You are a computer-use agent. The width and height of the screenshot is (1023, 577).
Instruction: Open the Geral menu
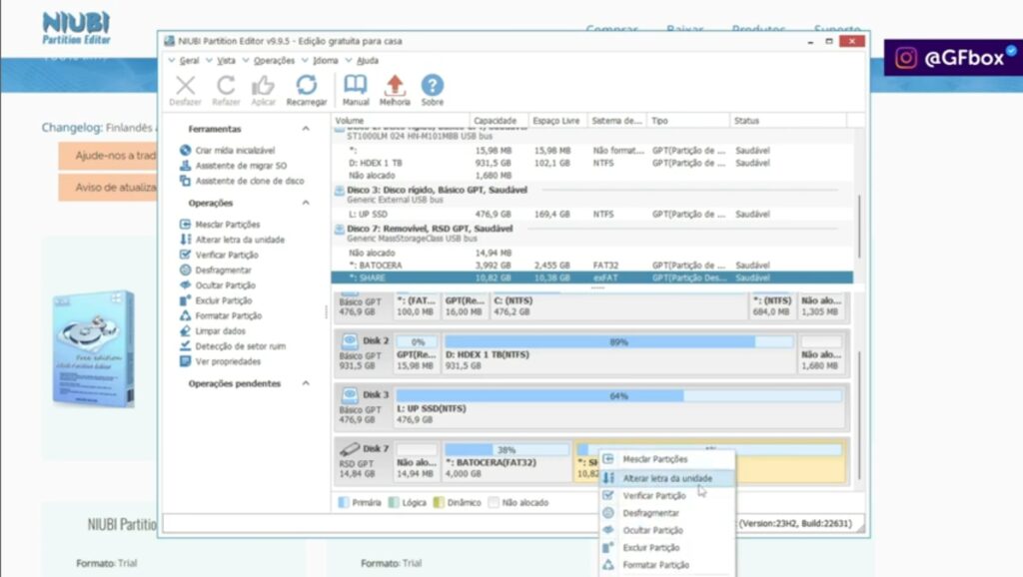pyautogui.click(x=189, y=61)
